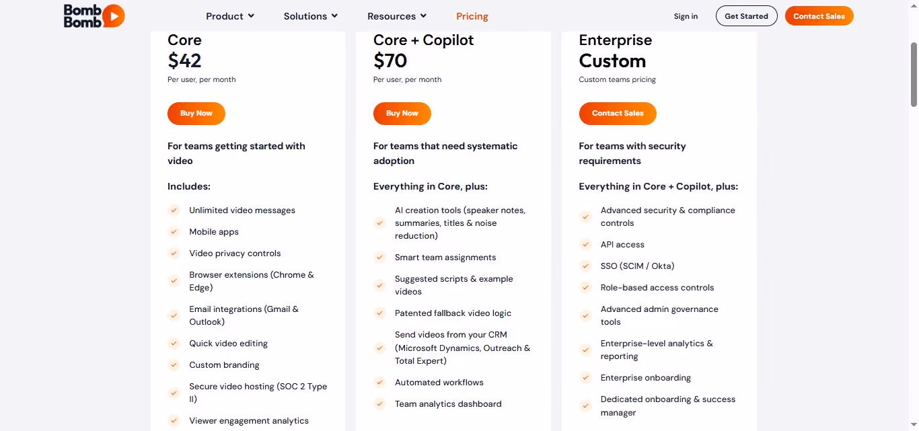Click checkmark icon beside Suggested scripts
919x431 pixels.
point(379,285)
